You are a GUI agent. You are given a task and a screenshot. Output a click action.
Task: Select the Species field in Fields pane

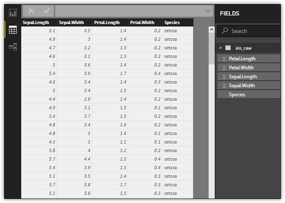click(x=237, y=95)
